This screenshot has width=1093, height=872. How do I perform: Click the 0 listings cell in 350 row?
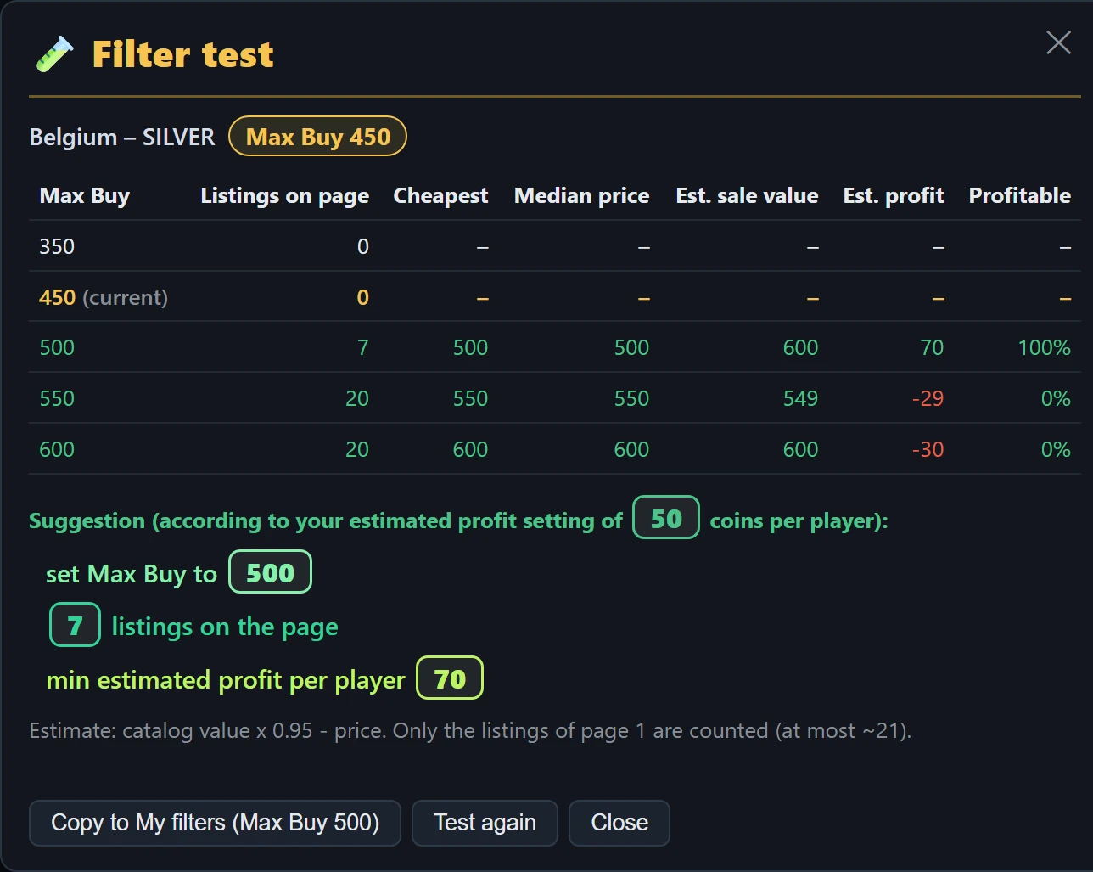pyautogui.click(x=362, y=246)
